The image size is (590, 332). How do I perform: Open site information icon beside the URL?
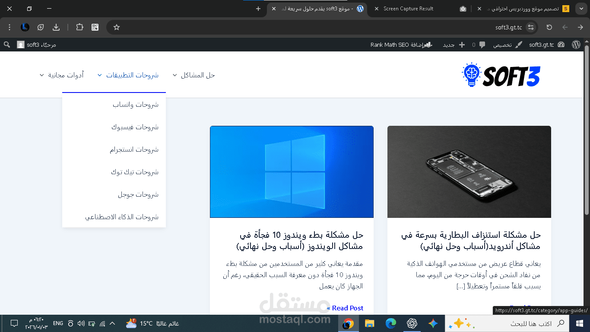click(531, 27)
